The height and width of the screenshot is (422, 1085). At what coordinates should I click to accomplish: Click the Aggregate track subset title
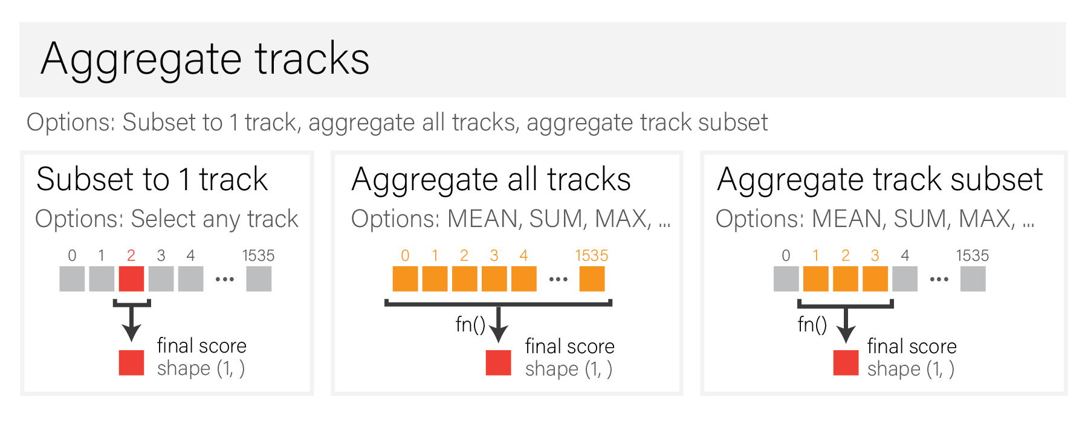point(879,179)
